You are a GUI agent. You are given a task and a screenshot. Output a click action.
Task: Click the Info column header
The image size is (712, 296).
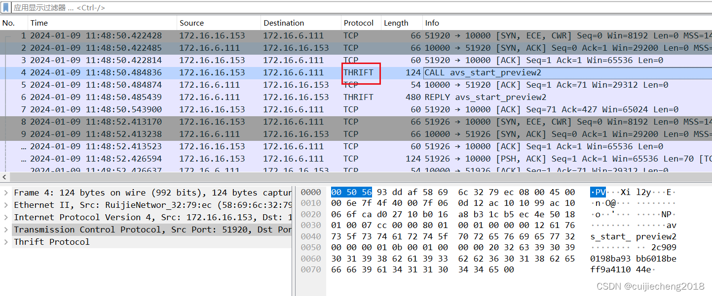coord(432,23)
